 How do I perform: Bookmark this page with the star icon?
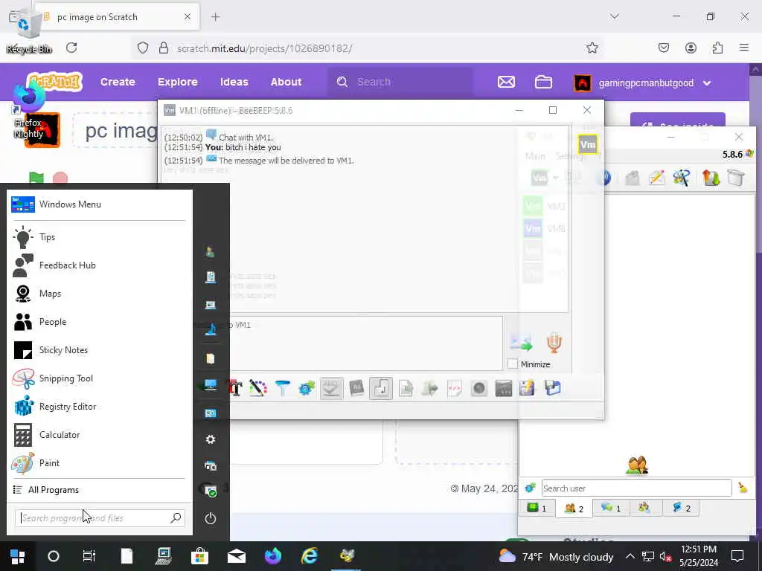[592, 48]
